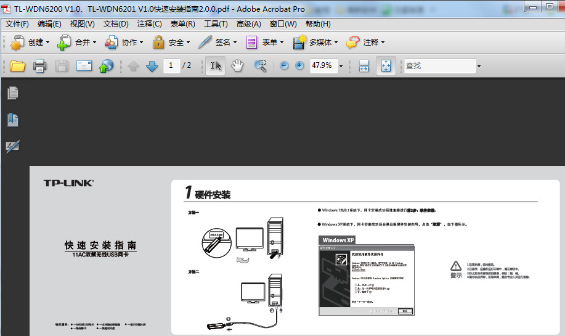Minimize the Acrobat window

[533, 7]
